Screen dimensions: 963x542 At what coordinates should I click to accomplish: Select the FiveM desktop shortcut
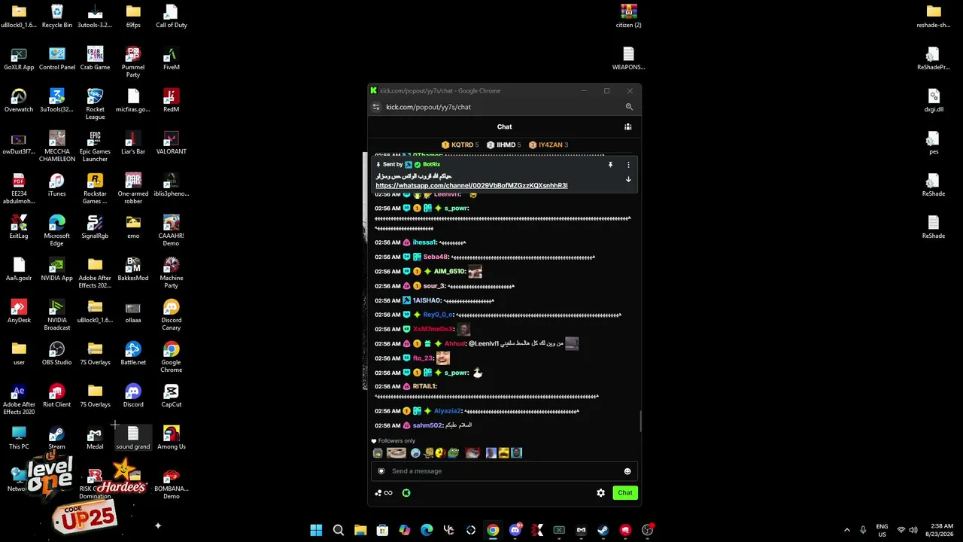coord(172,59)
